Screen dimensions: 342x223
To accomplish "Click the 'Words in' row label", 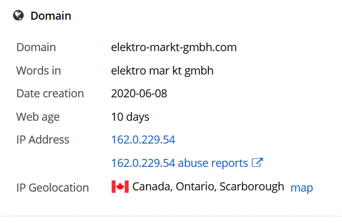I will click(x=39, y=71).
